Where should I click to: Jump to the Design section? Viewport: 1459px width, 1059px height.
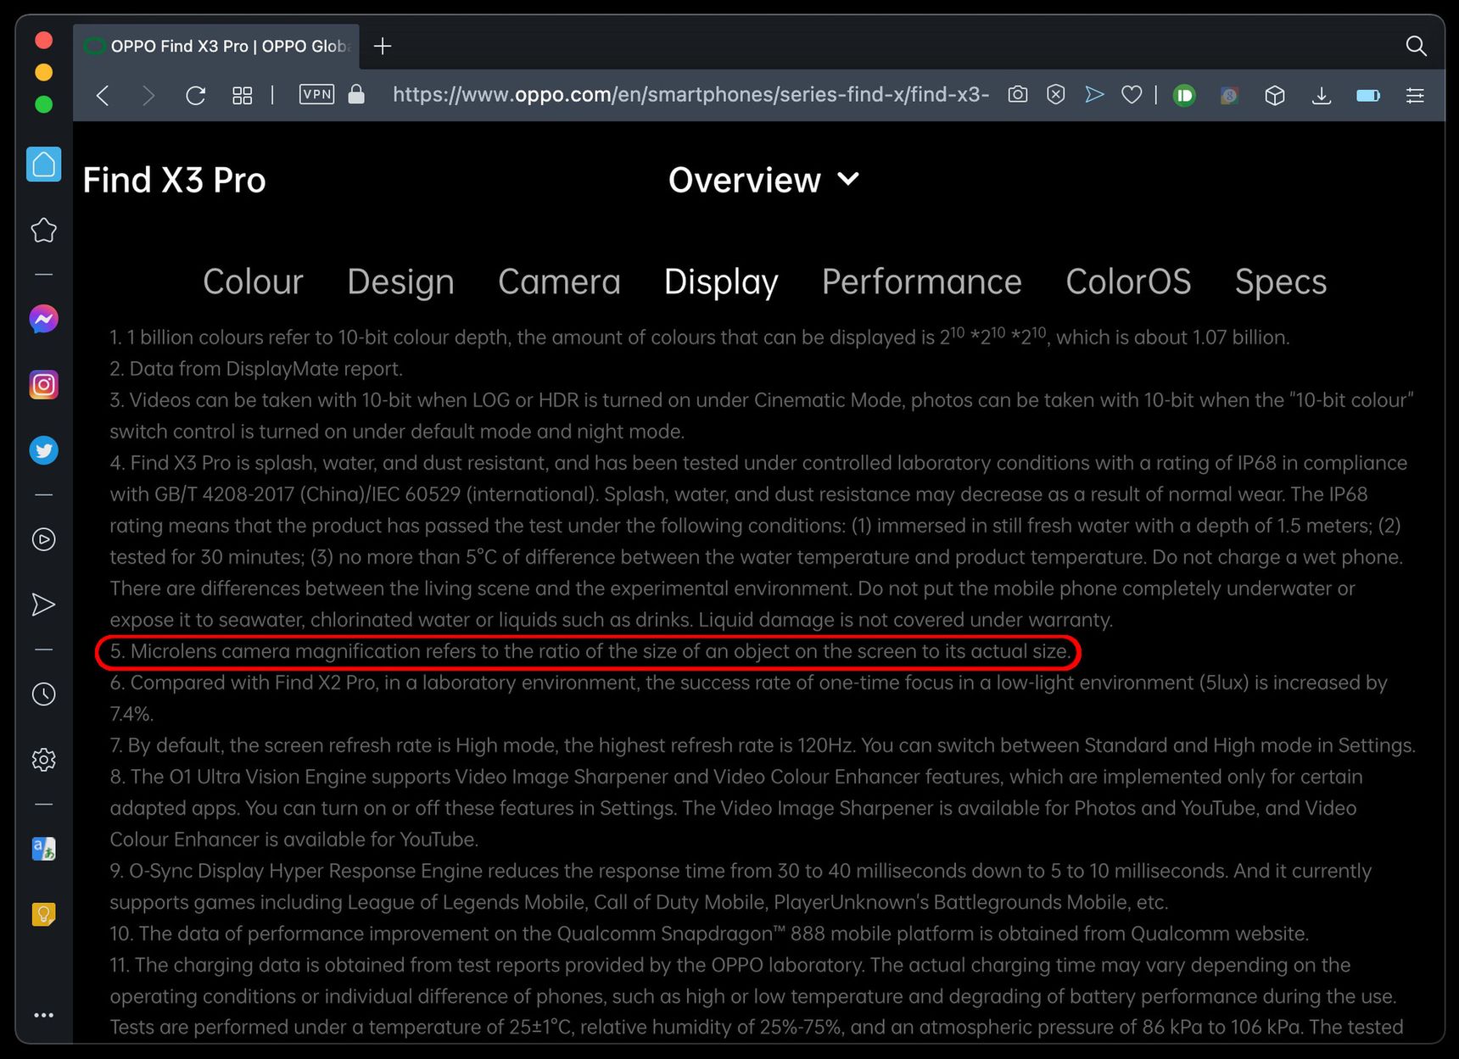point(400,281)
